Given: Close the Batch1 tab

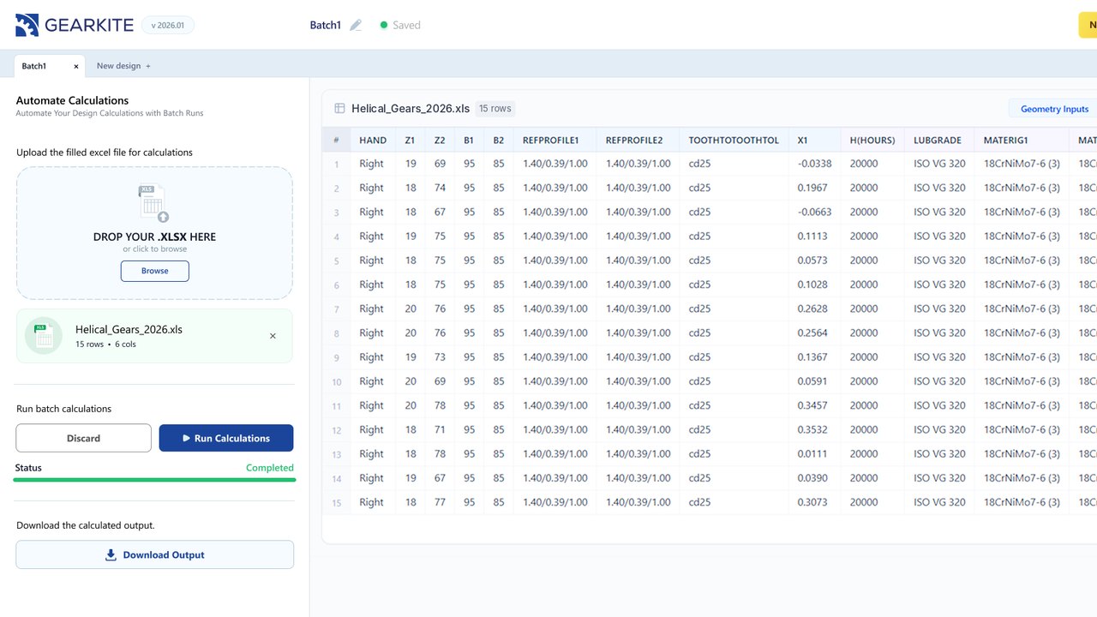Looking at the screenshot, I should (76, 66).
